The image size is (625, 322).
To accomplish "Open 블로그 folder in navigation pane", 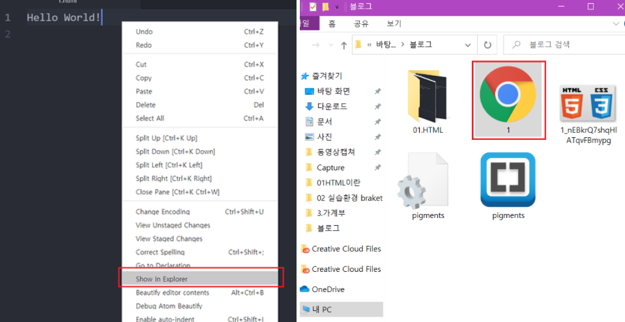I will [328, 228].
